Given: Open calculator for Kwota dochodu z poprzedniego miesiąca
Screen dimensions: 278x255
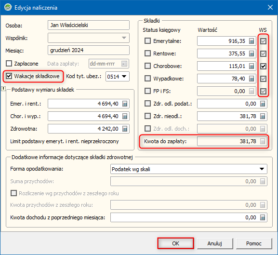Looking at the screenshot, I should pyautogui.click(x=263, y=217).
